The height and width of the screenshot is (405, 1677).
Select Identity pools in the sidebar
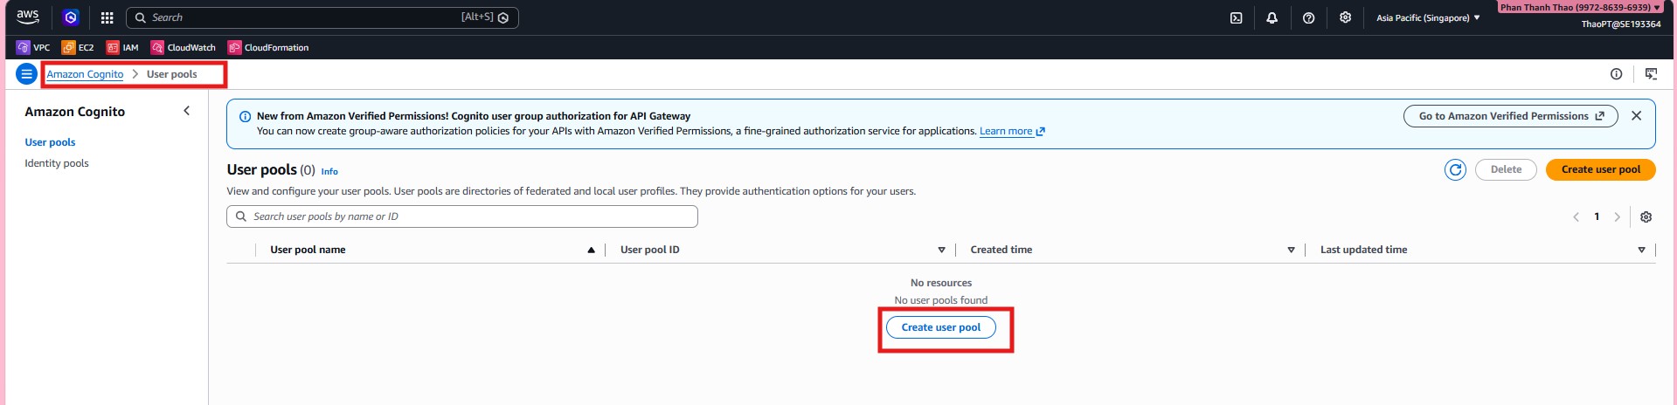57,163
